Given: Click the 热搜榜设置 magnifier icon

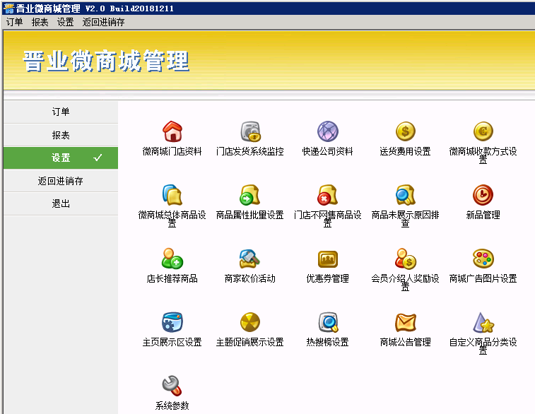Looking at the screenshot, I should click(328, 322).
